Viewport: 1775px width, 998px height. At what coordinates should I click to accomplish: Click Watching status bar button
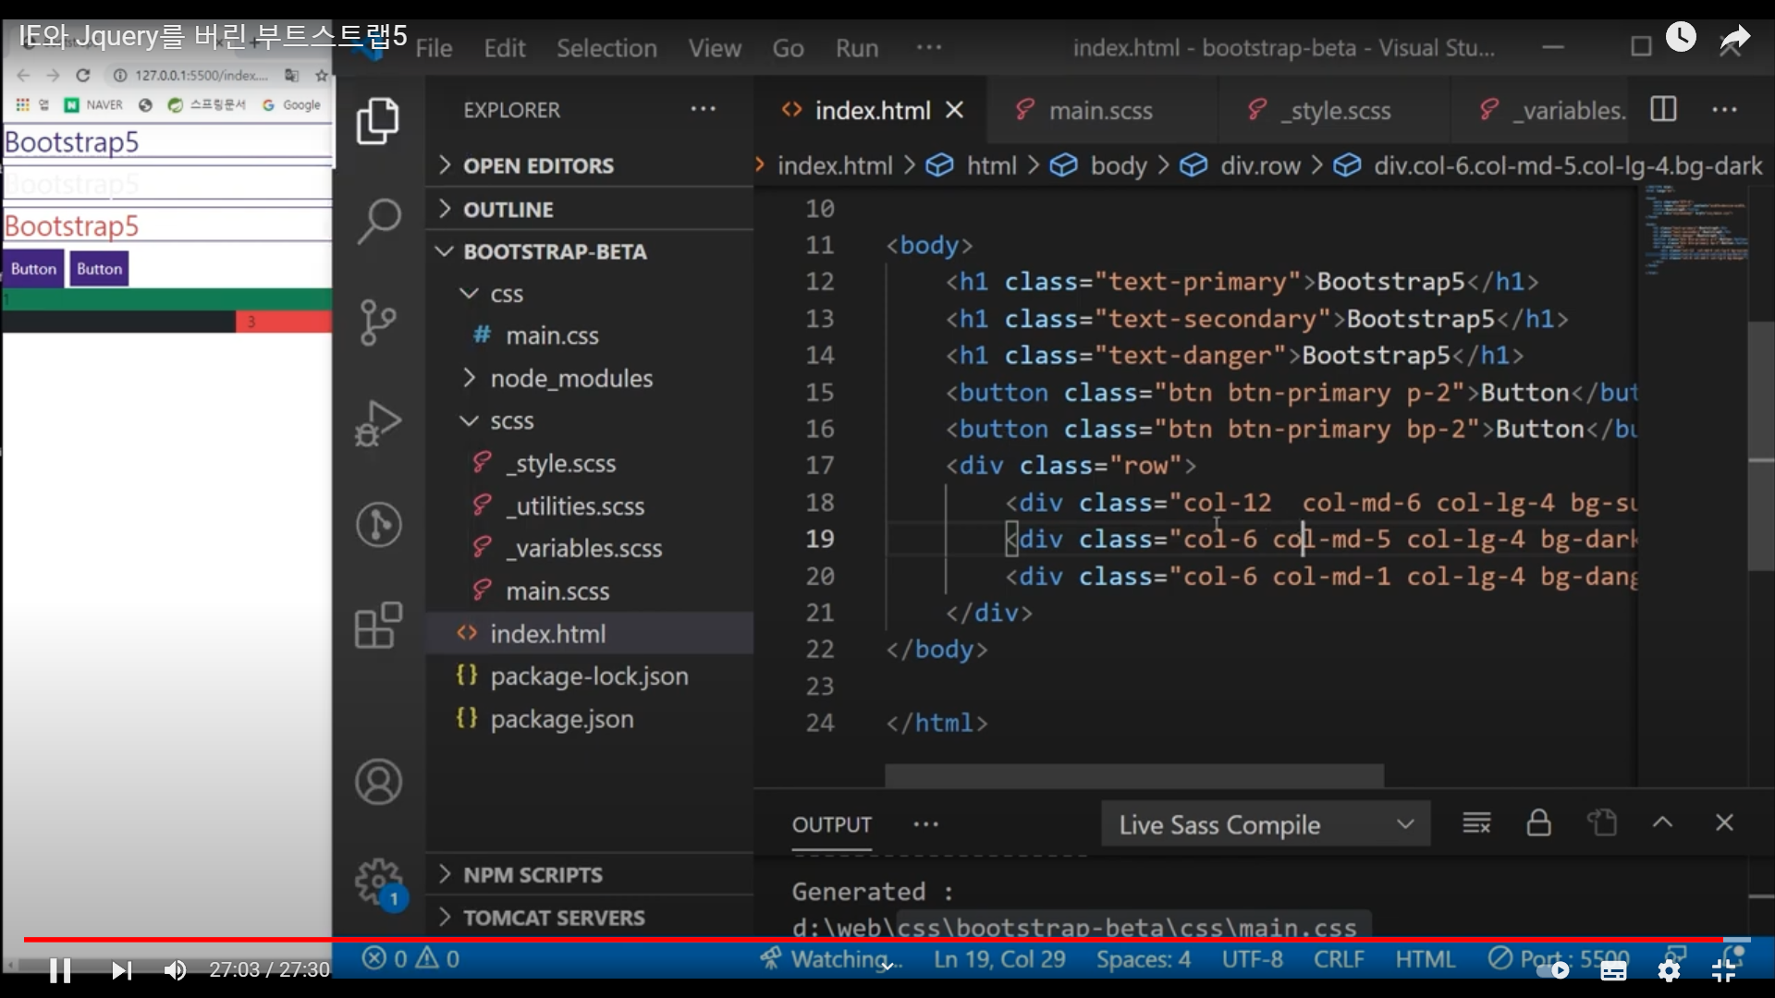[x=830, y=959]
